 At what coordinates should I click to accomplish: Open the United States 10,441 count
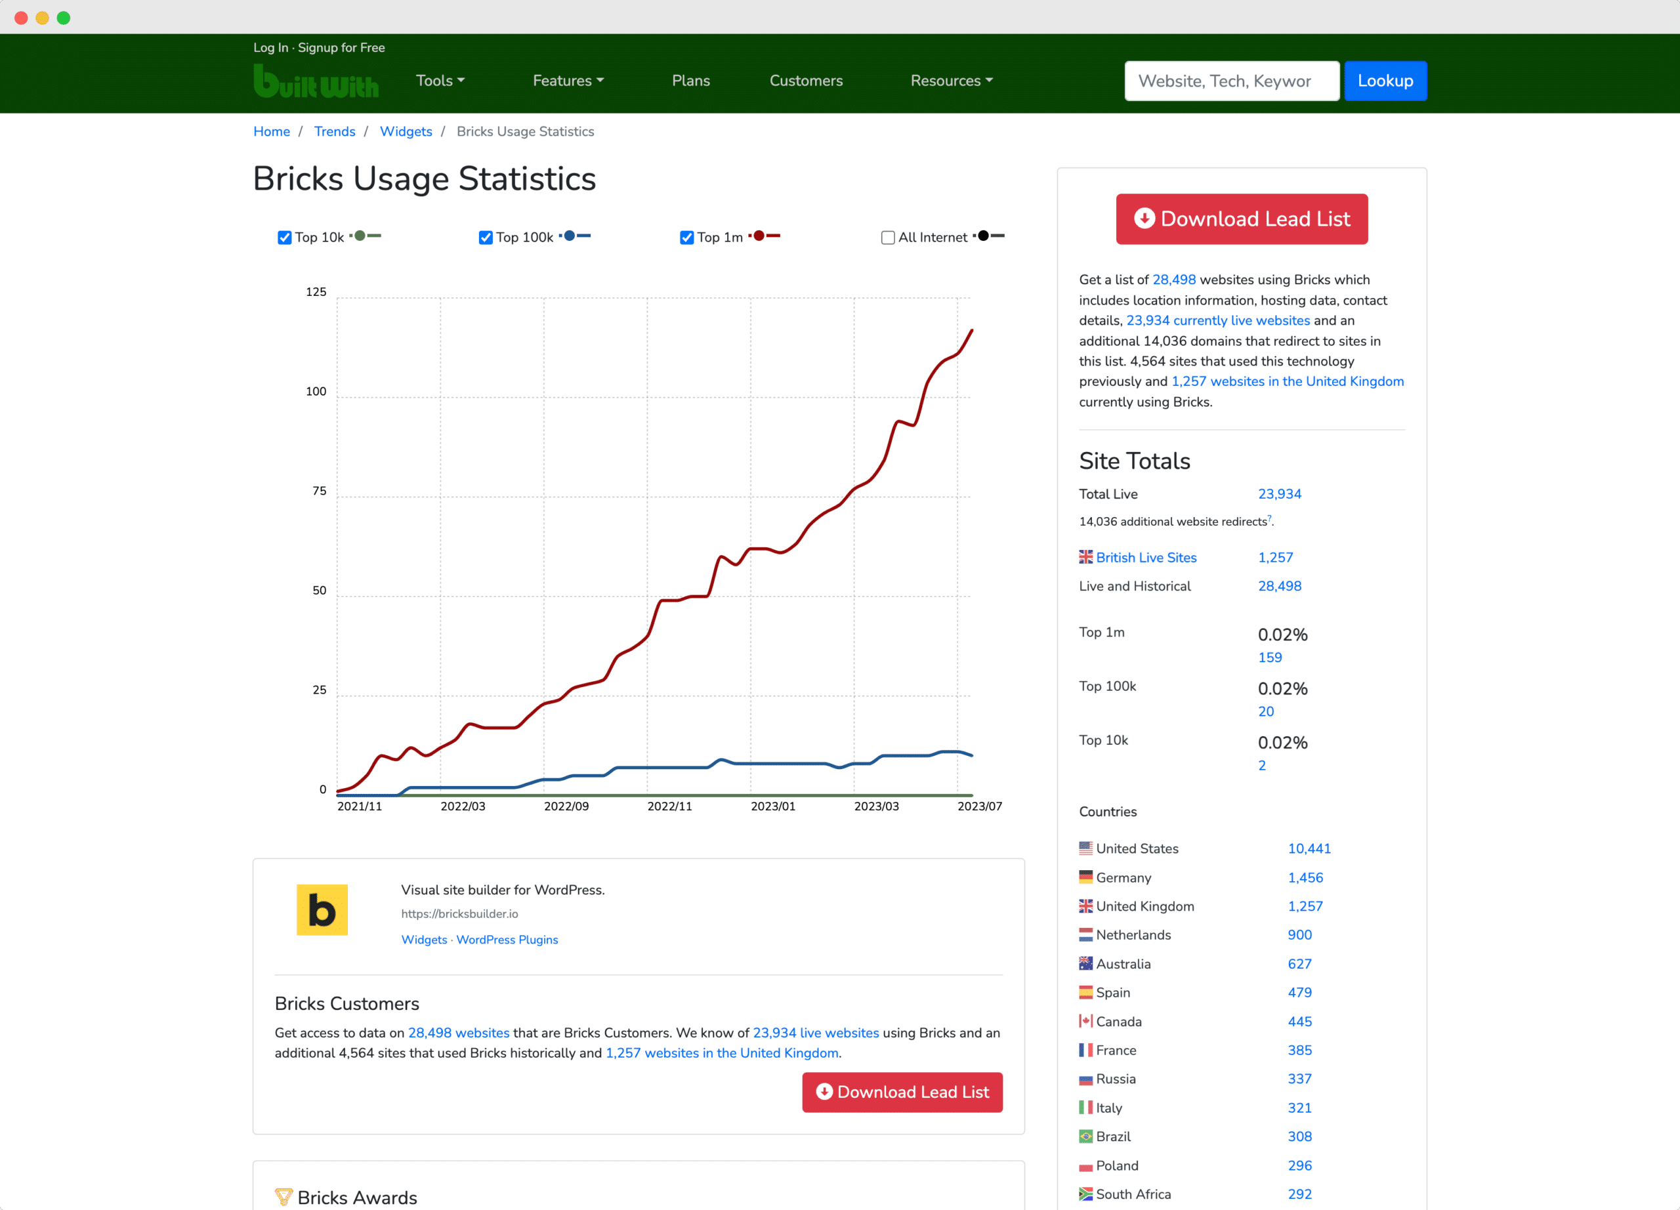(x=1309, y=848)
